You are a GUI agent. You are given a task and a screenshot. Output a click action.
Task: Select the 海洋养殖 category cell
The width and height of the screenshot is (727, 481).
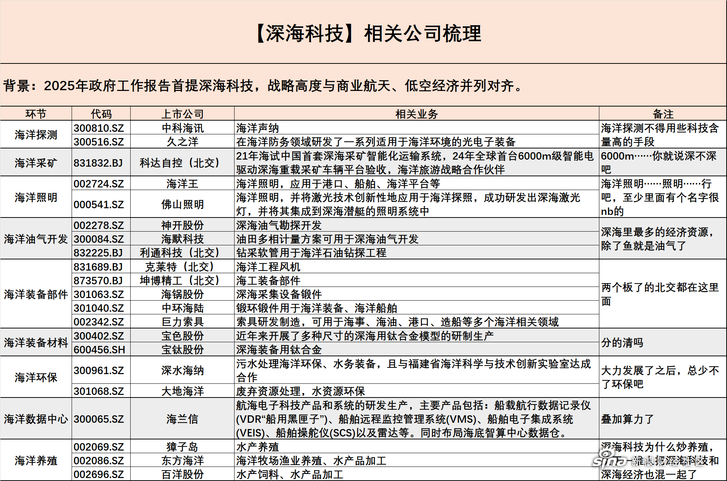coord(36,460)
